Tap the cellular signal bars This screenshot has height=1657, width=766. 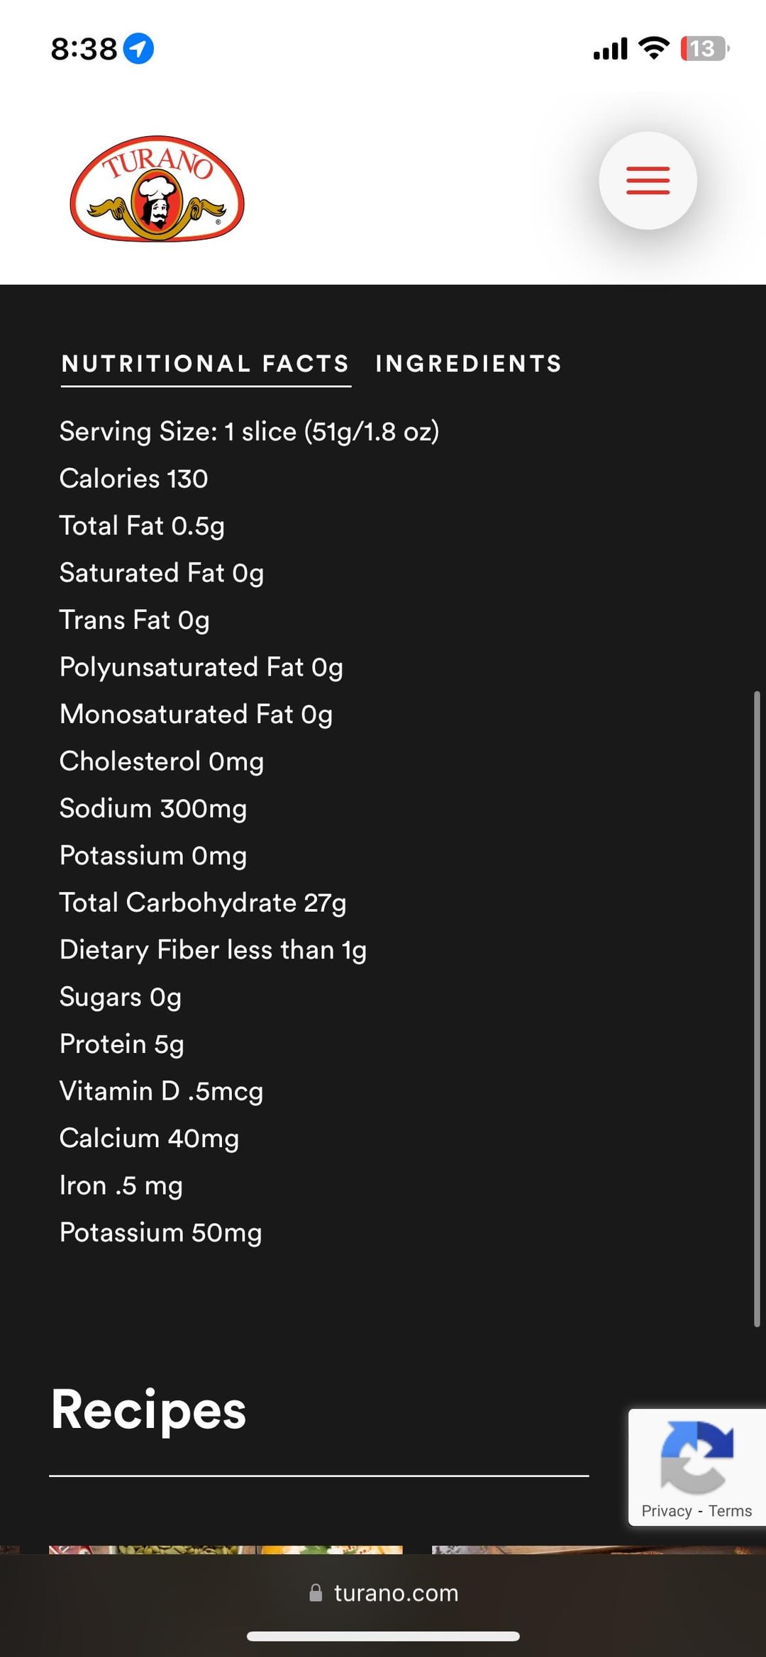coord(611,49)
